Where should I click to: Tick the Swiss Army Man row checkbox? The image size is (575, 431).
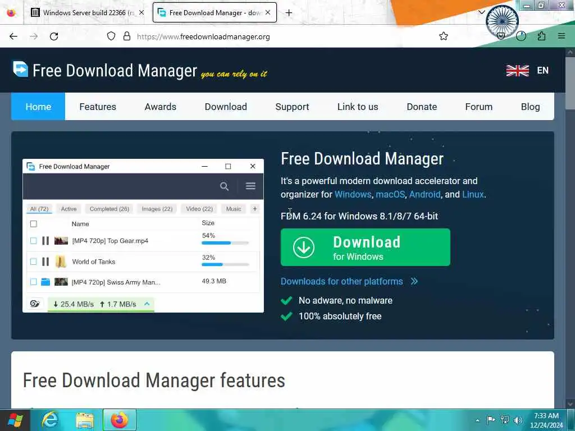click(x=33, y=282)
